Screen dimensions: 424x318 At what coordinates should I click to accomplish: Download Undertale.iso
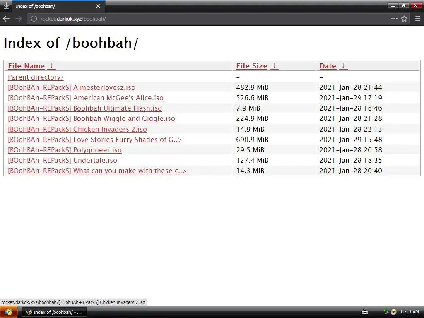(63, 160)
